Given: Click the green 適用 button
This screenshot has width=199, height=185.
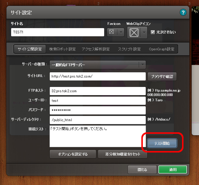Looking at the screenshot, I should coord(172,169).
